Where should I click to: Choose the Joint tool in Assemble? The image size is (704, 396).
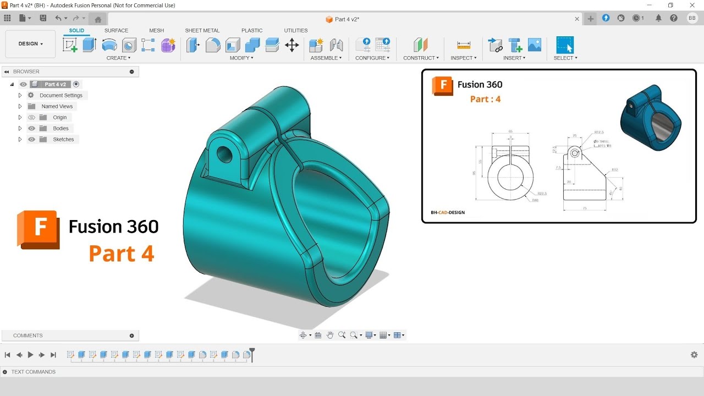point(336,45)
